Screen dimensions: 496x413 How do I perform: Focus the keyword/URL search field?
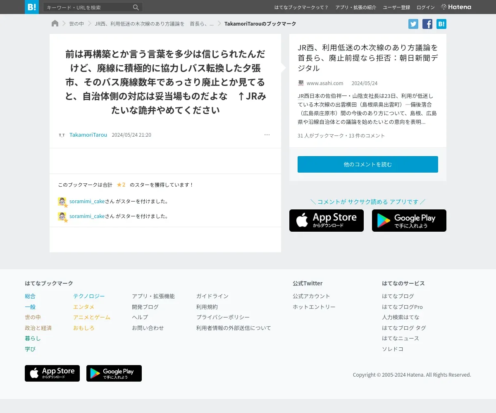[88, 7]
